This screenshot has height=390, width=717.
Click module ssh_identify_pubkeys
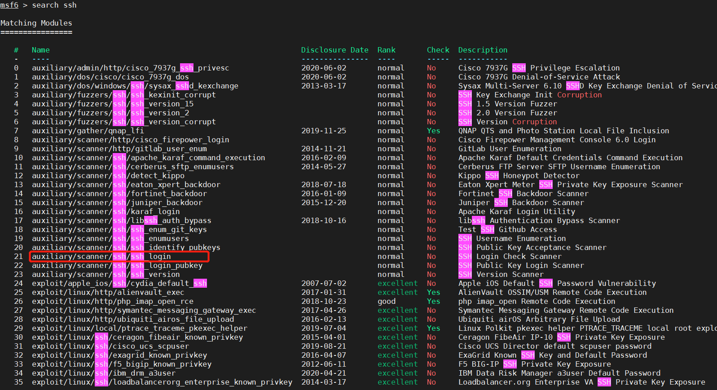click(x=126, y=247)
